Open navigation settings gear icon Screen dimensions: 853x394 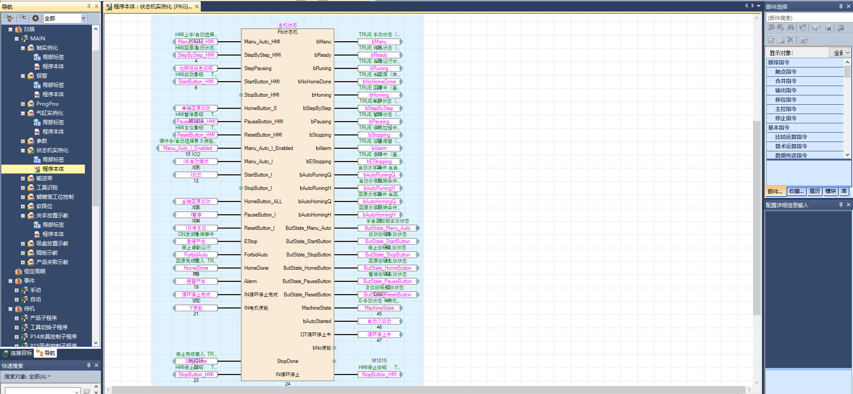click(x=36, y=18)
